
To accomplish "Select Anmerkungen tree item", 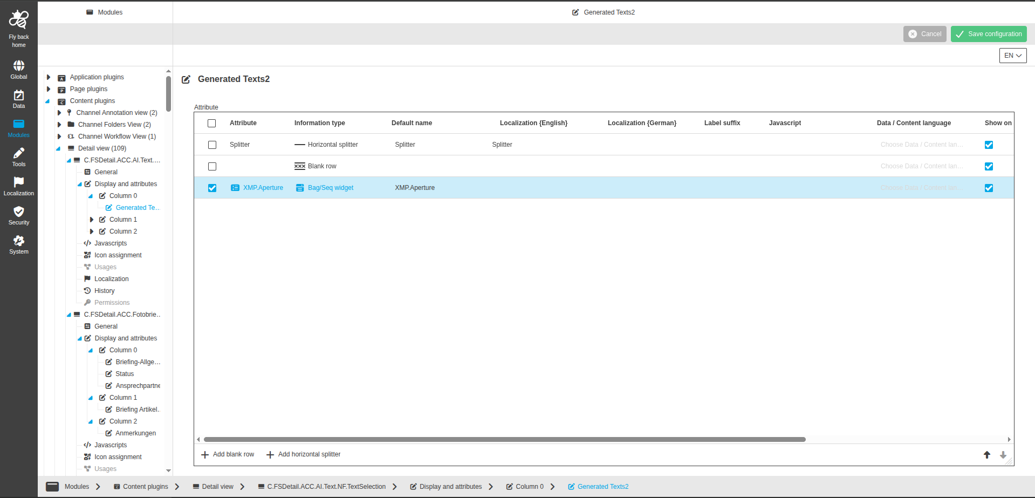I will (135, 433).
